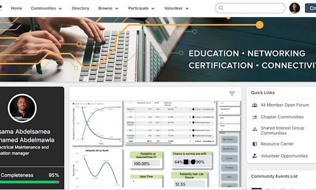Select the Cranes area slicer button
The width and height of the screenshot is (316, 190).
(230, 158)
